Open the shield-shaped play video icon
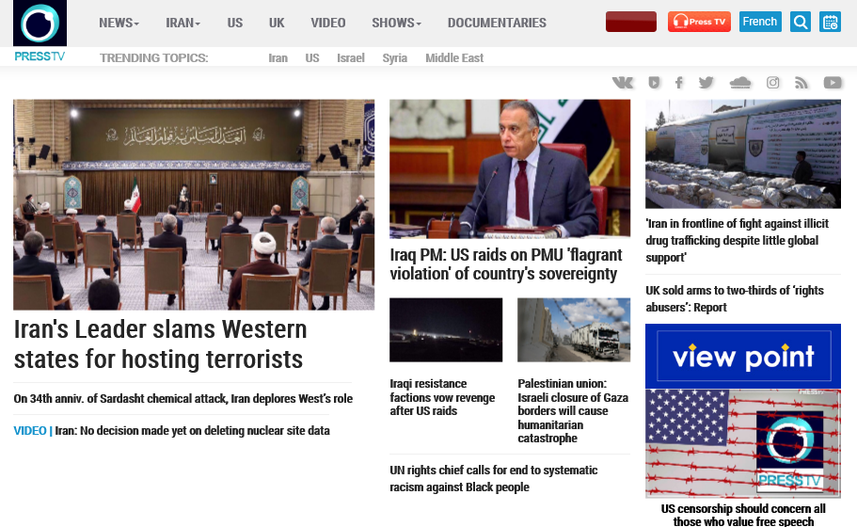The height and width of the screenshot is (527, 857). tap(654, 83)
